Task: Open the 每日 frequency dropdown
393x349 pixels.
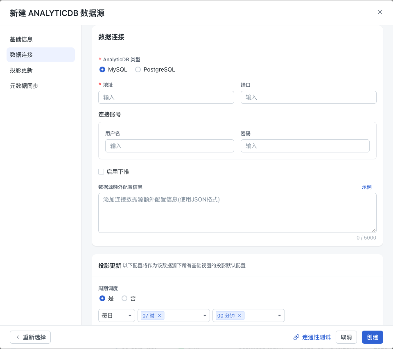Action: (x=117, y=315)
